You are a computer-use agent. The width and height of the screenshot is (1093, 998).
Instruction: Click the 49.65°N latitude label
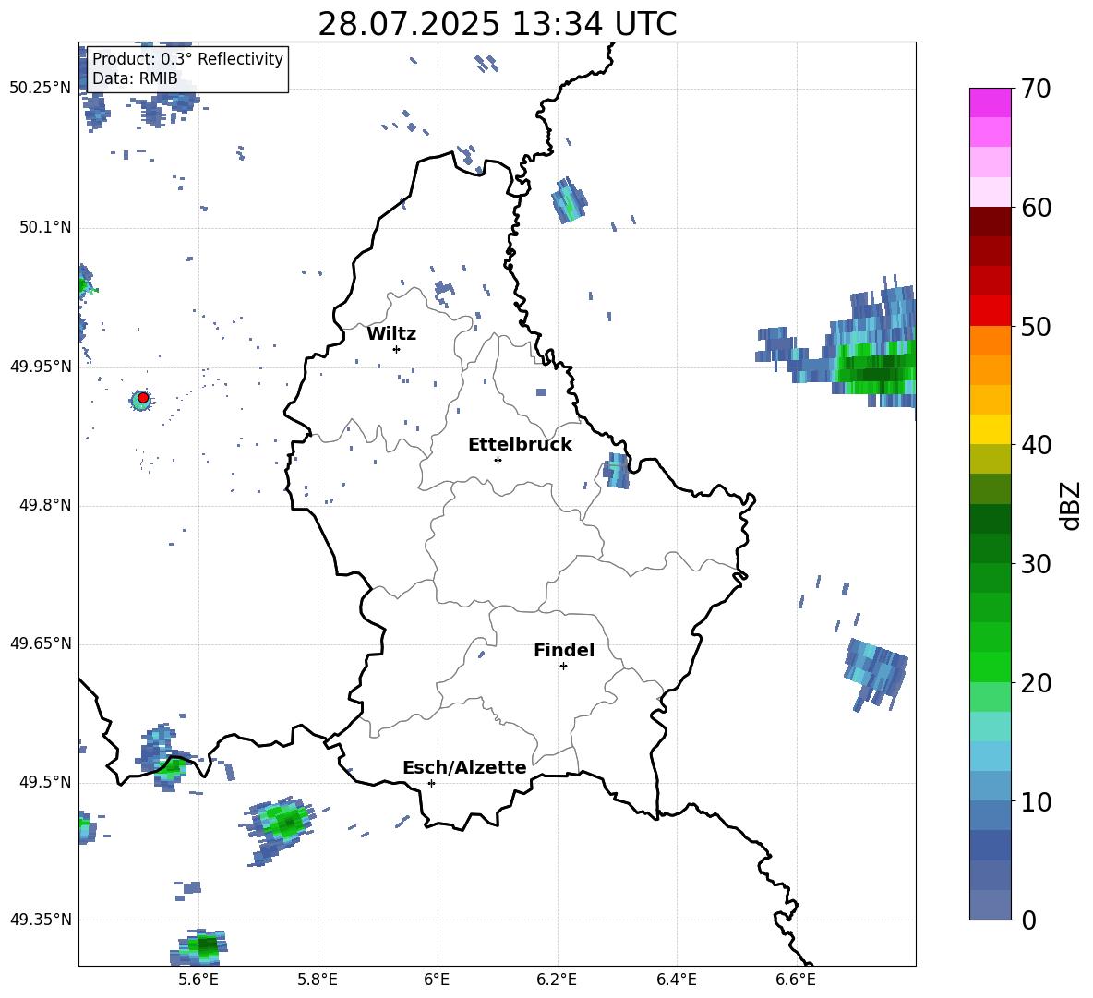click(x=41, y=643)
